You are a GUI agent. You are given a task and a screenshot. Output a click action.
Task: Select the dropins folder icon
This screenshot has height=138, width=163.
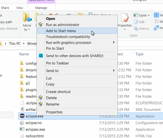(22, 70)
